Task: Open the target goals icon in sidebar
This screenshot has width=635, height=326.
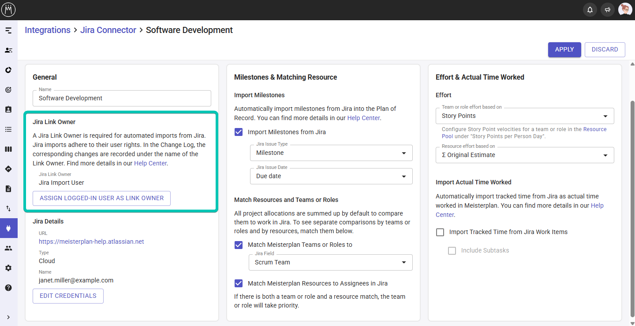Action: click(8, 90)
